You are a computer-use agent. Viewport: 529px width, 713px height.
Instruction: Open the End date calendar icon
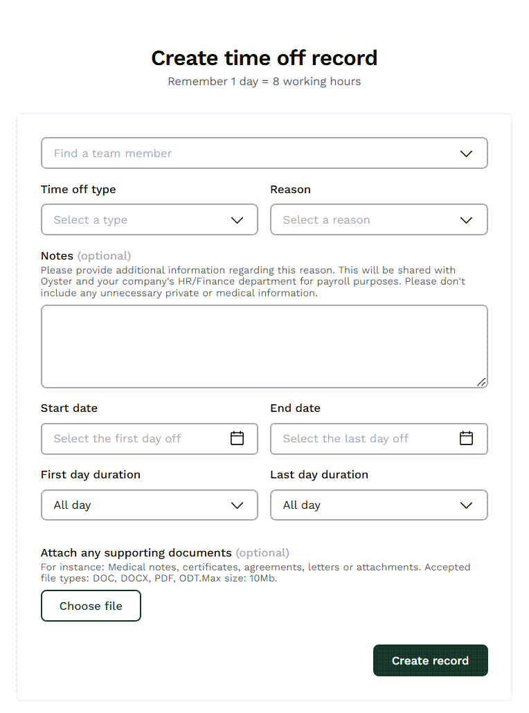(x=466, y=438)
